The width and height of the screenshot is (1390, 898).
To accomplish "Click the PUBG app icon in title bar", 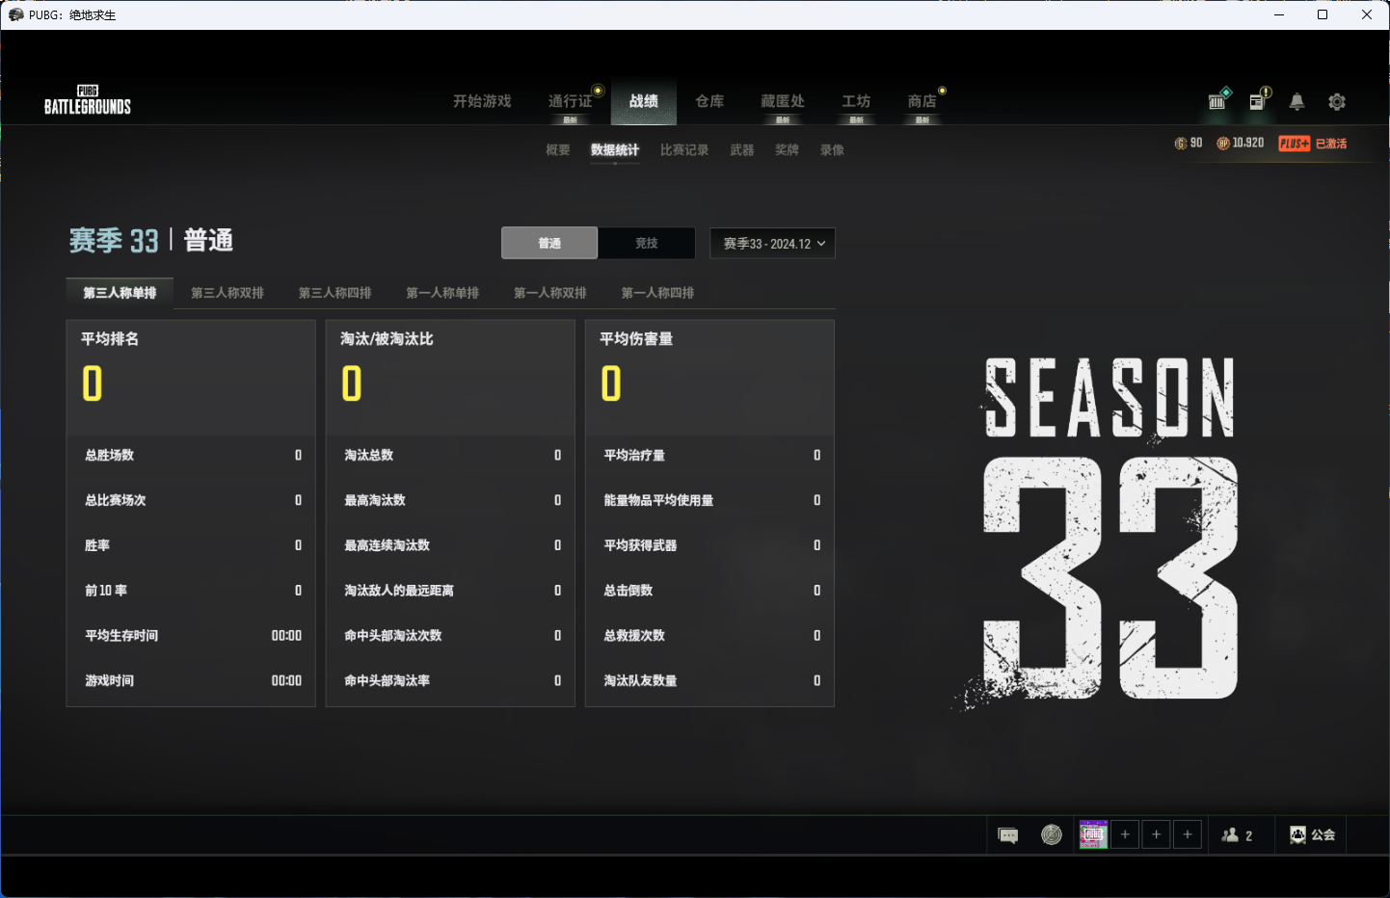I will point(15,14).
